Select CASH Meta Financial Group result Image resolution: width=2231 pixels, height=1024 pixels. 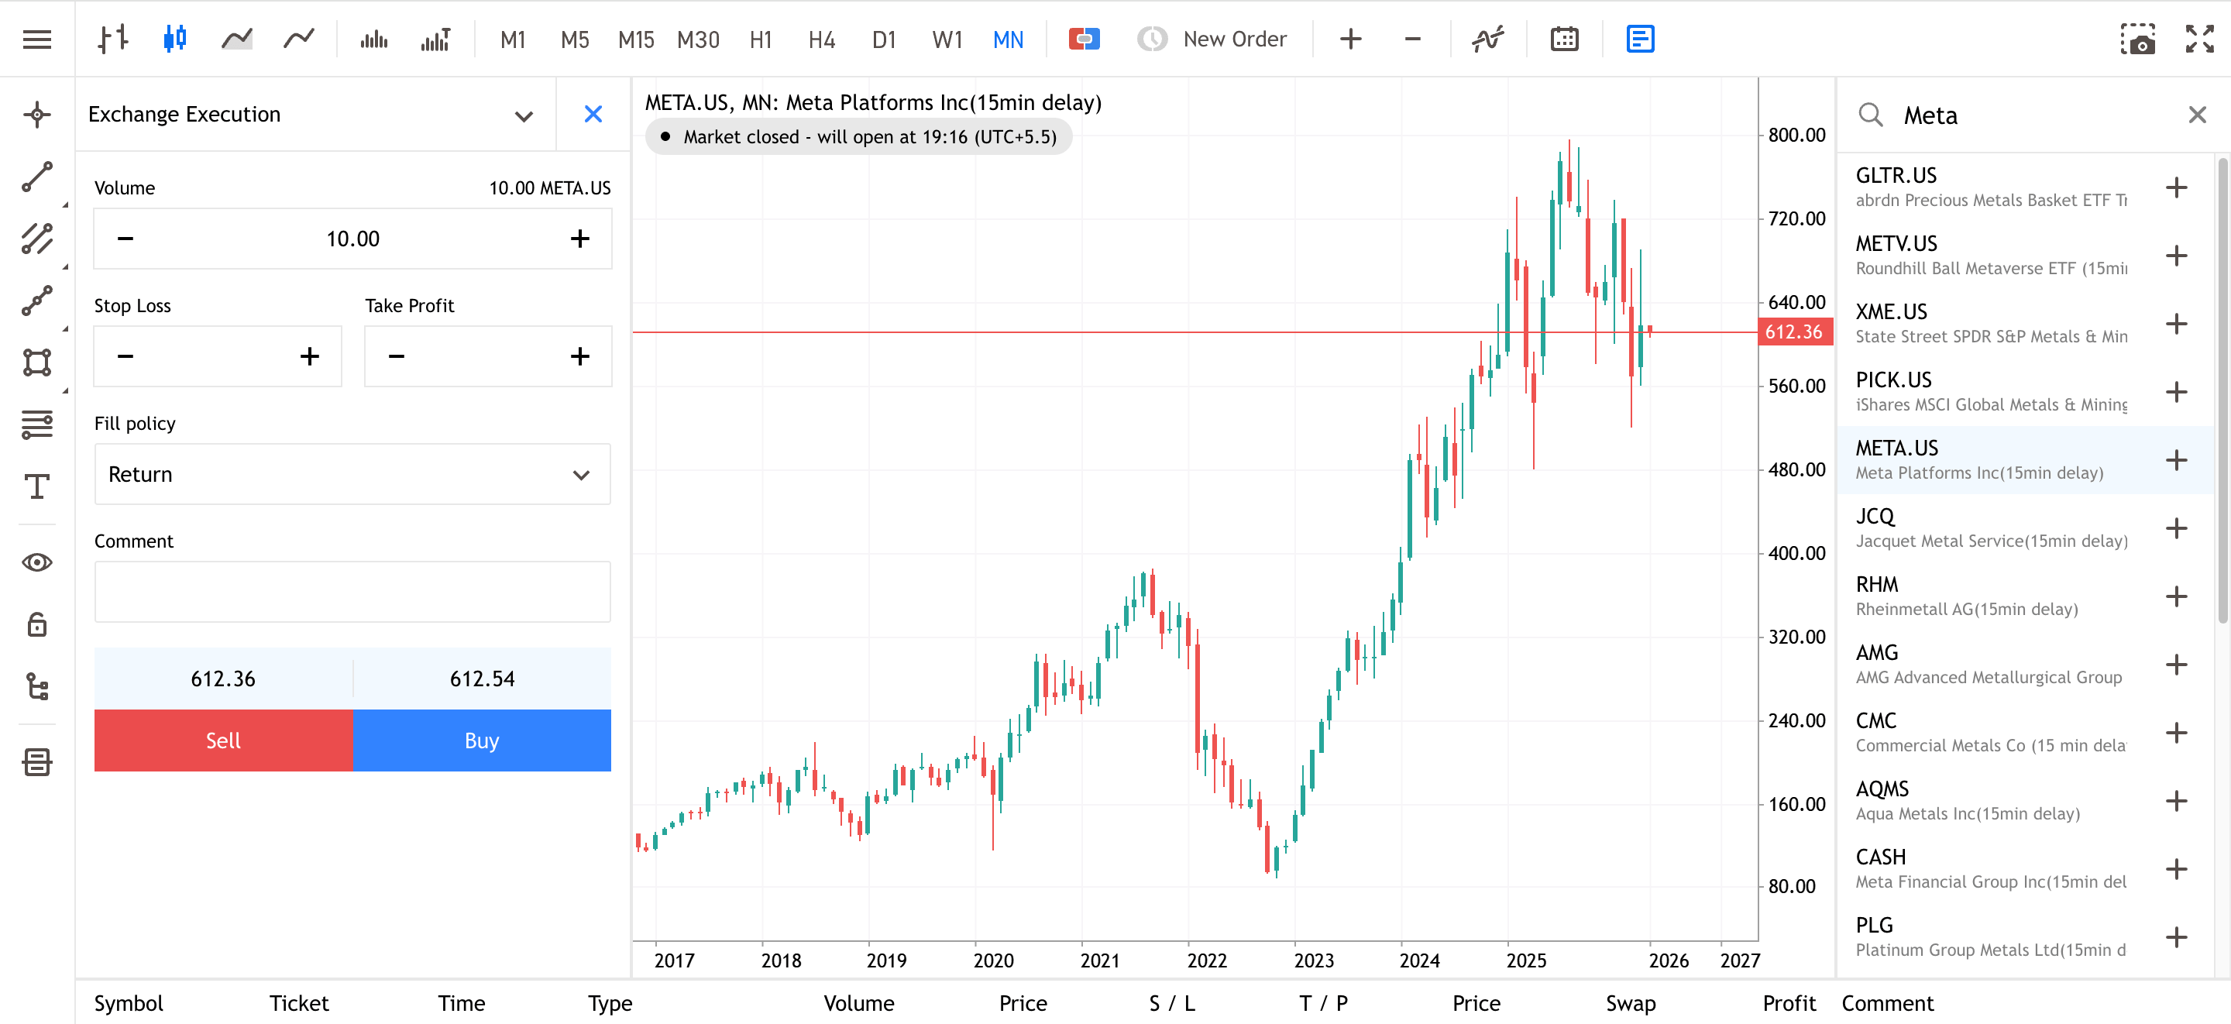tap(2025, 869)
